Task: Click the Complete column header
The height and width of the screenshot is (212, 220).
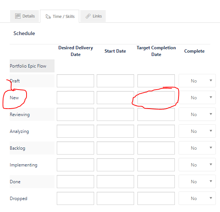Action: (x=194, y=51)
